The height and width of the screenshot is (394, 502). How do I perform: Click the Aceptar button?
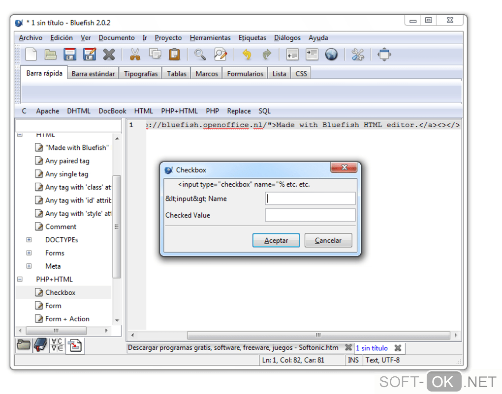coord(276,240)
